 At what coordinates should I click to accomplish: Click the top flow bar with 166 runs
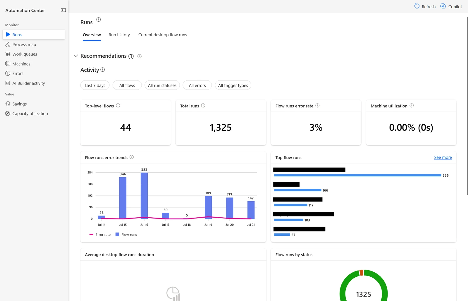tap(297, 190)
